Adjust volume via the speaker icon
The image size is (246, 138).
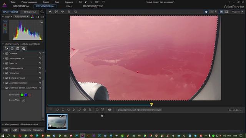[85, 110]
